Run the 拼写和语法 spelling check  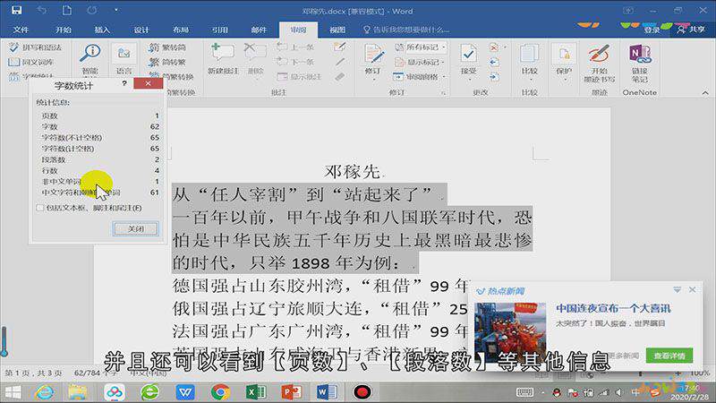35,47
